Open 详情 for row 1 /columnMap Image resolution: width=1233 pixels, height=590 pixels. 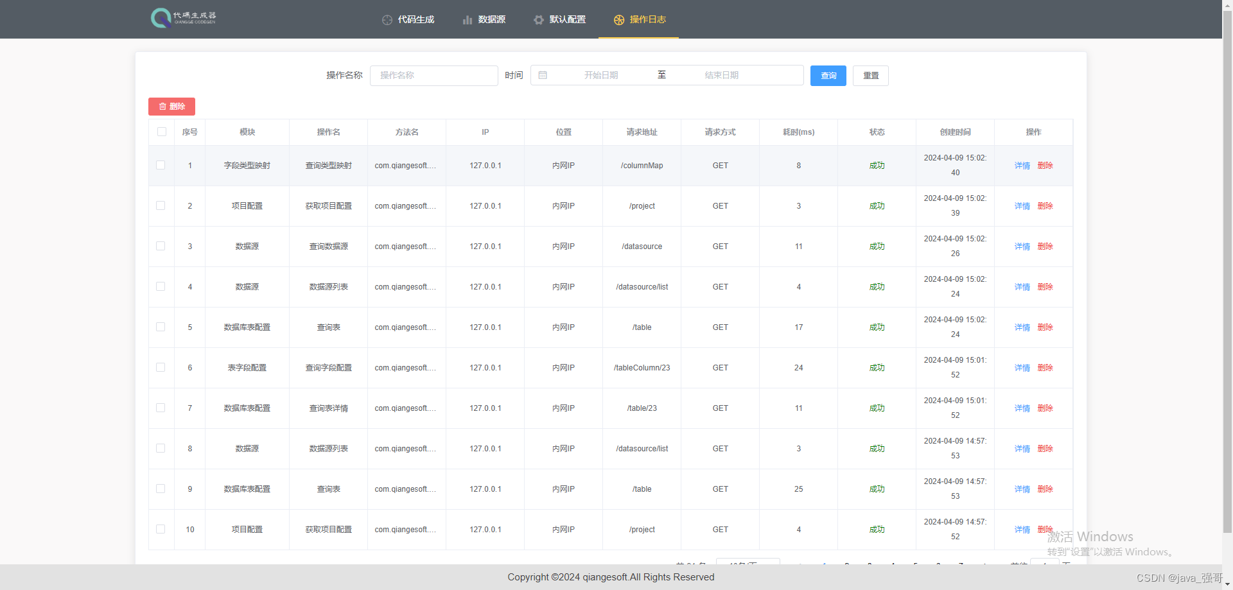tap(1022, 166)
